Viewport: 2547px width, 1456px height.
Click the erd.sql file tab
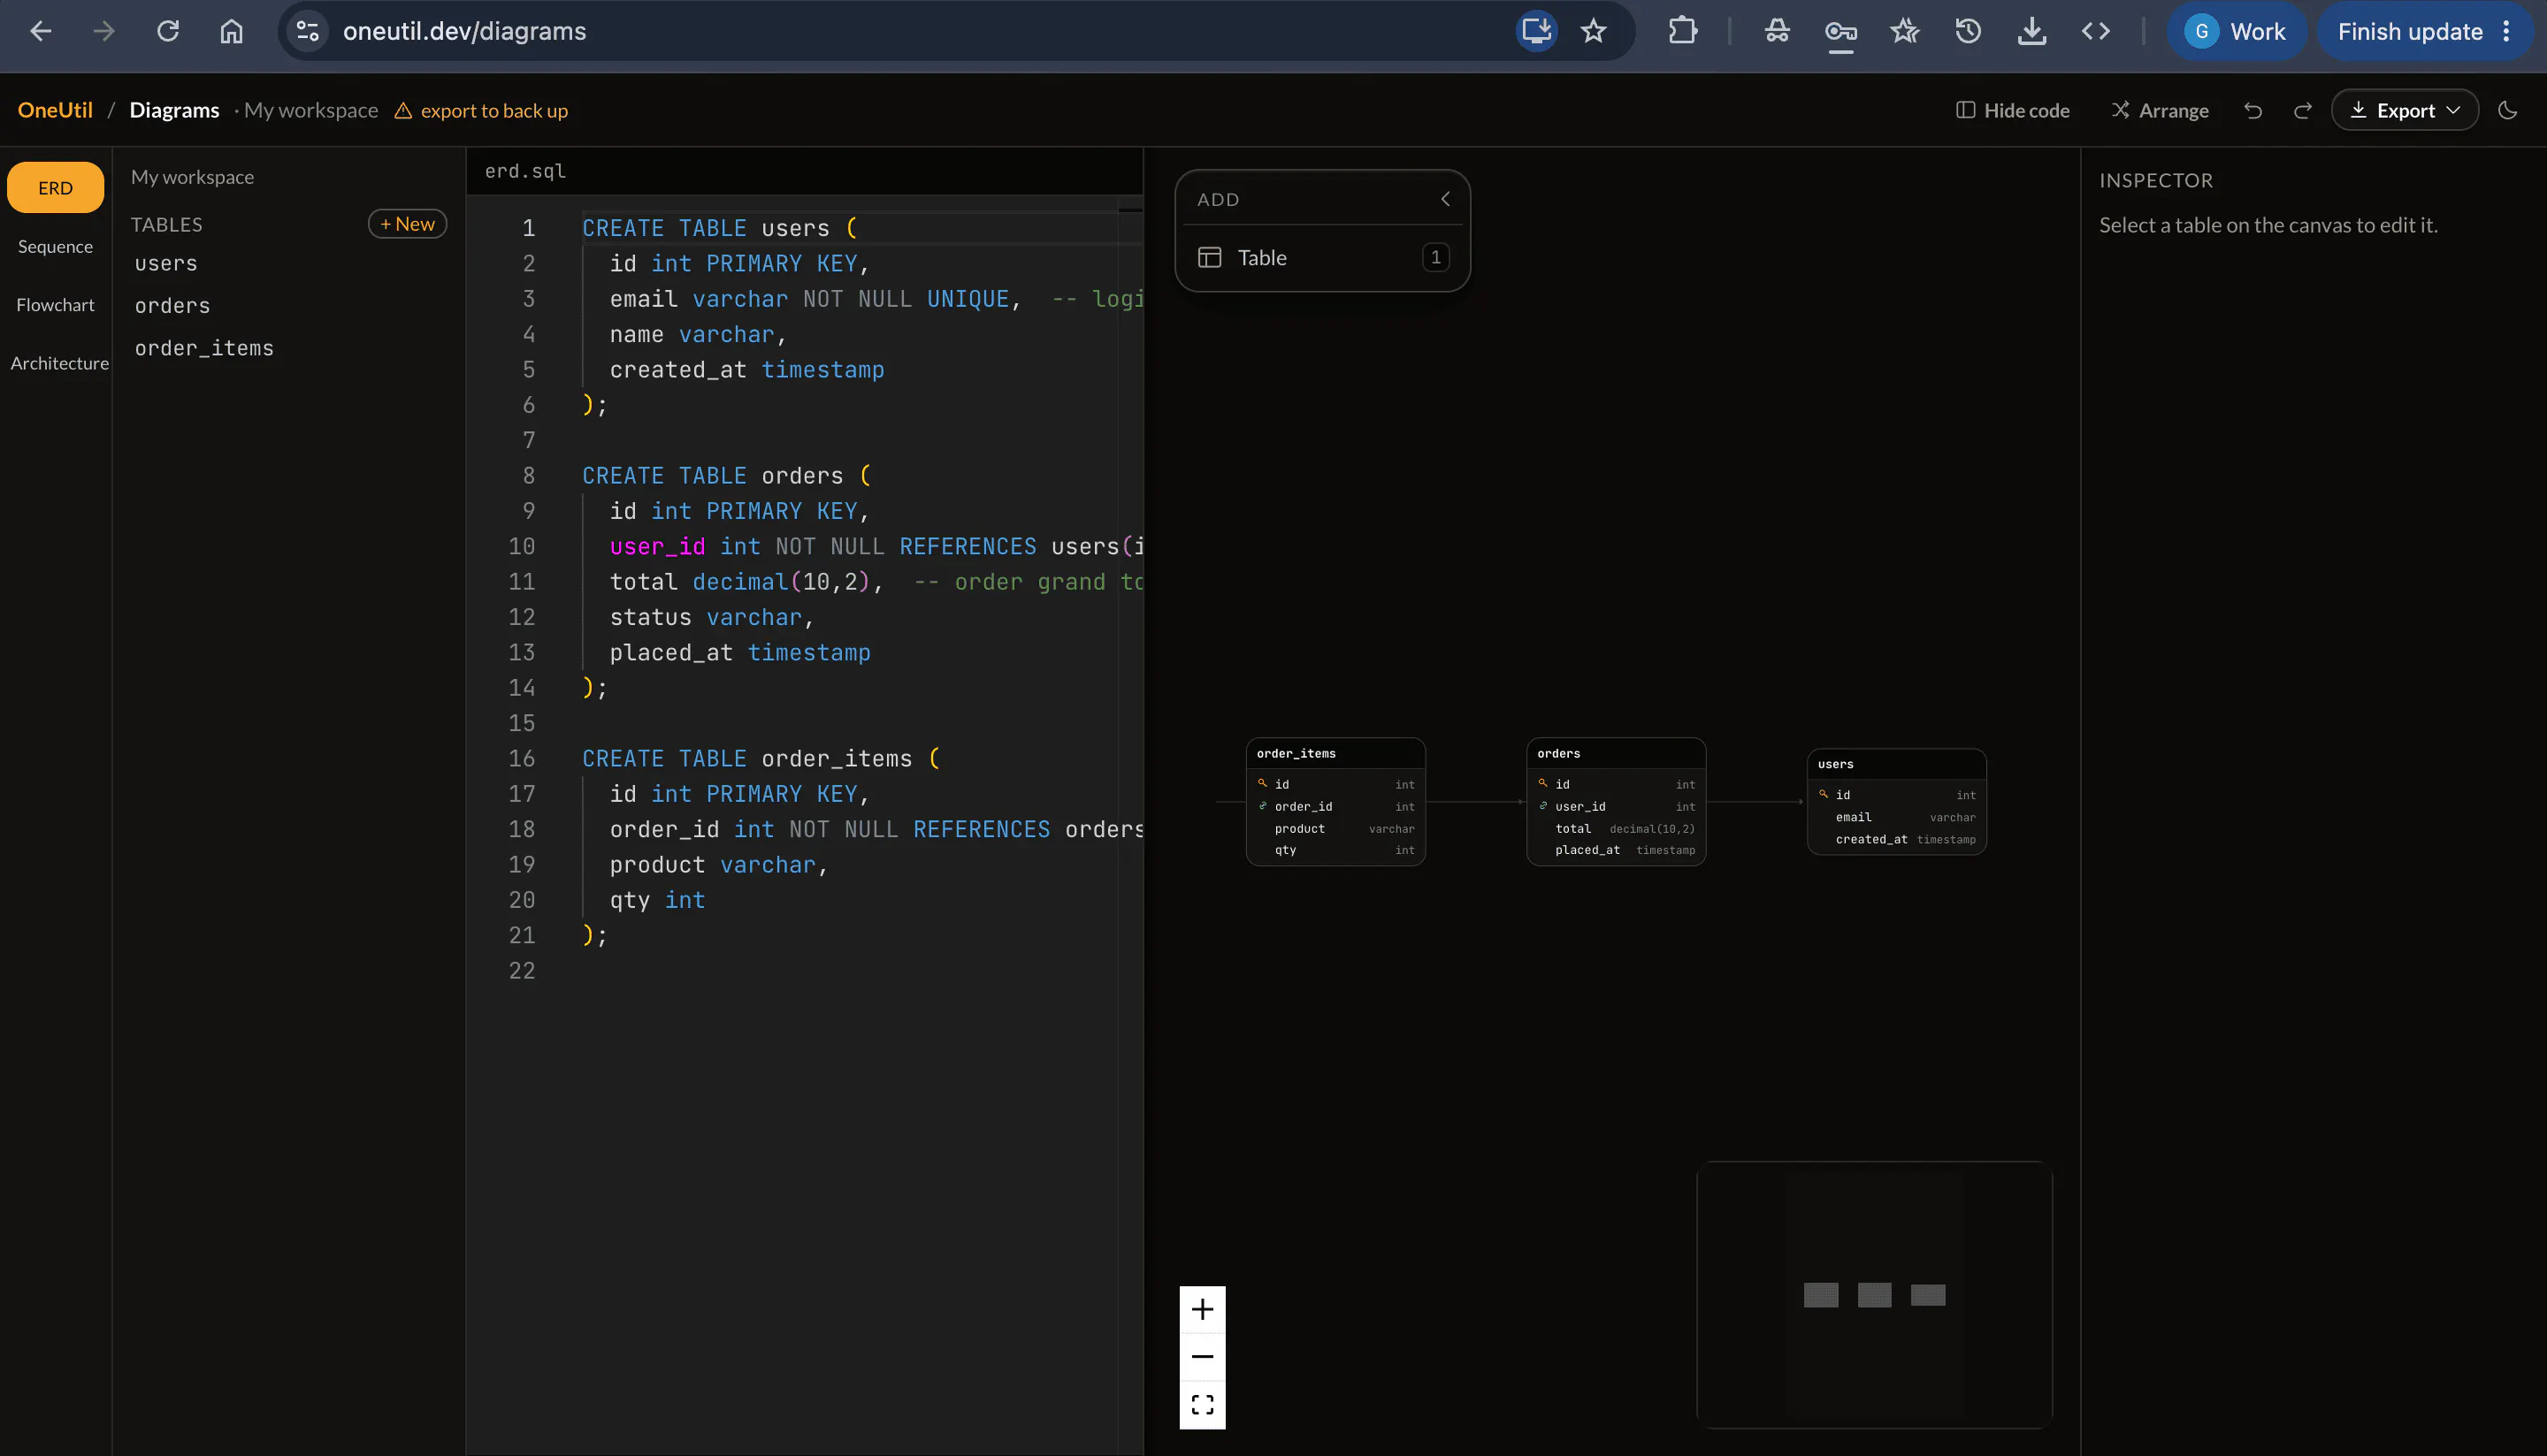tap(525, 171)
